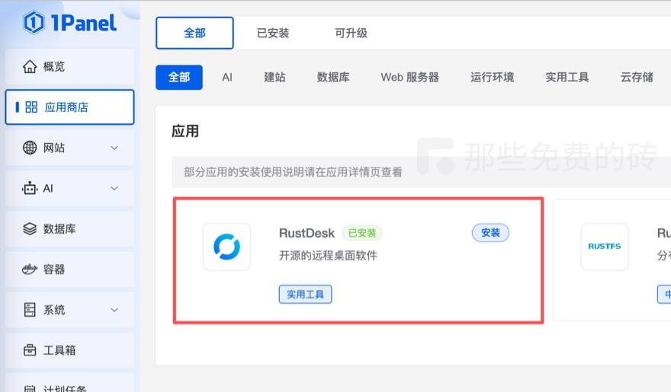Select the 运行环境 category filter
The width and height of the screenshot is (671, 392).
492,78
